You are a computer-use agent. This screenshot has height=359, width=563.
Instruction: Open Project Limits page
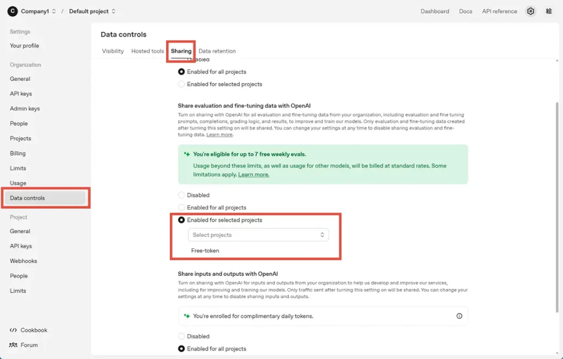pos(18,291)
